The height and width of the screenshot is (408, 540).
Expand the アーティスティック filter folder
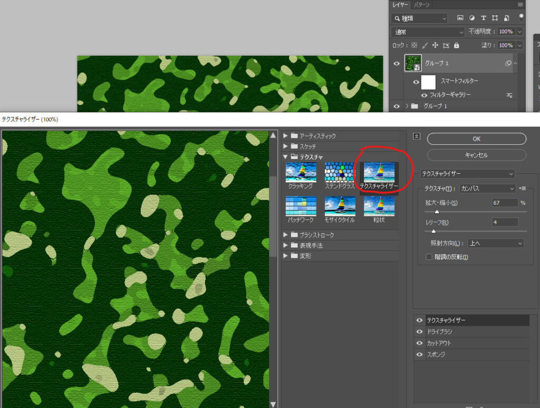point(286,136)
